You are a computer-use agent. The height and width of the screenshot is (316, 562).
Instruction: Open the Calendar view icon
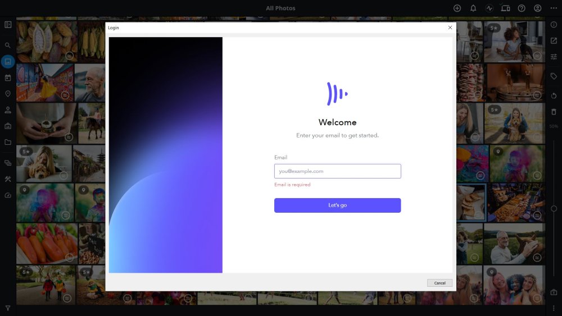click(x=8, y=77)
